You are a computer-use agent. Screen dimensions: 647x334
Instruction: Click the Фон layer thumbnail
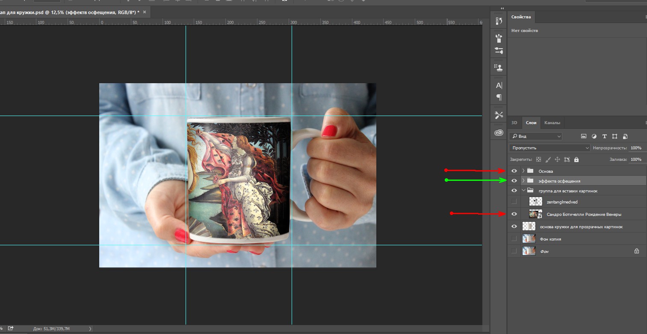(529, 251)
